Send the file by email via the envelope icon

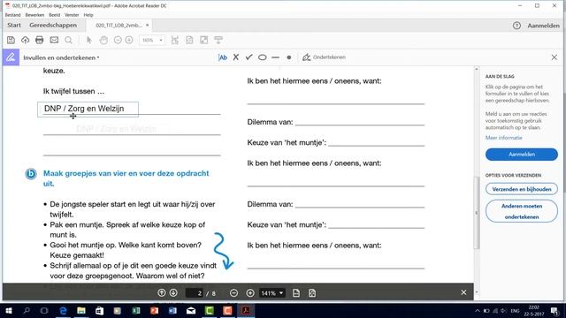coord(54,40)
